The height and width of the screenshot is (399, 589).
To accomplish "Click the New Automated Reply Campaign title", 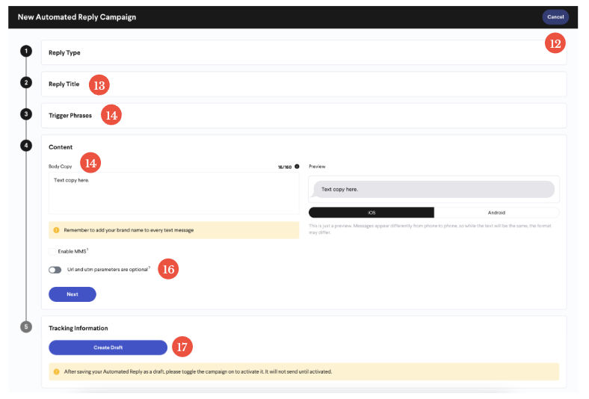I will pos(77,17).
